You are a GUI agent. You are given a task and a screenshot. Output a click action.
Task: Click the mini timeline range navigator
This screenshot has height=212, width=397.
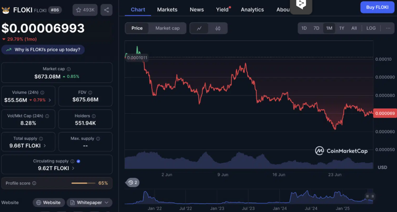[249, 197]
